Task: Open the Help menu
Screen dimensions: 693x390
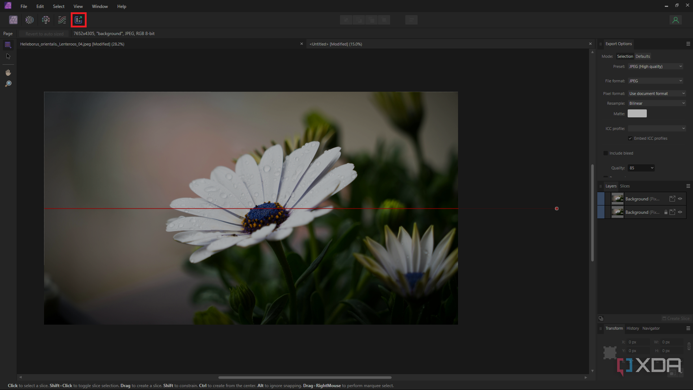Action: click(122, 6)
